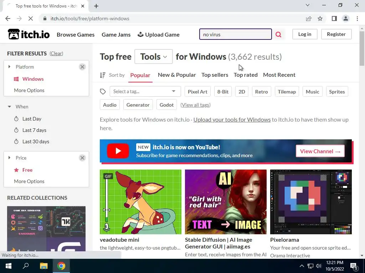Click More Options under Platform
This screenshot has height=273, width=365.
coord(29,90)
